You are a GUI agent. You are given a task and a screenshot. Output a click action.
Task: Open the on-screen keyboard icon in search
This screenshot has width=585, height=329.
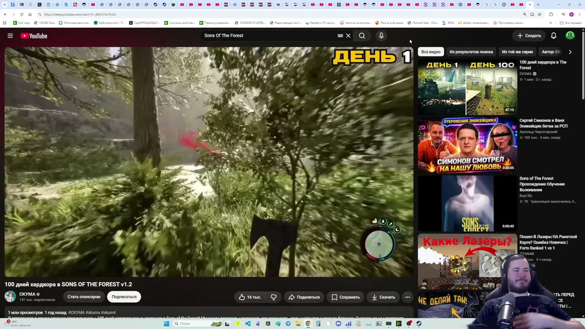[x=340, y=36]
